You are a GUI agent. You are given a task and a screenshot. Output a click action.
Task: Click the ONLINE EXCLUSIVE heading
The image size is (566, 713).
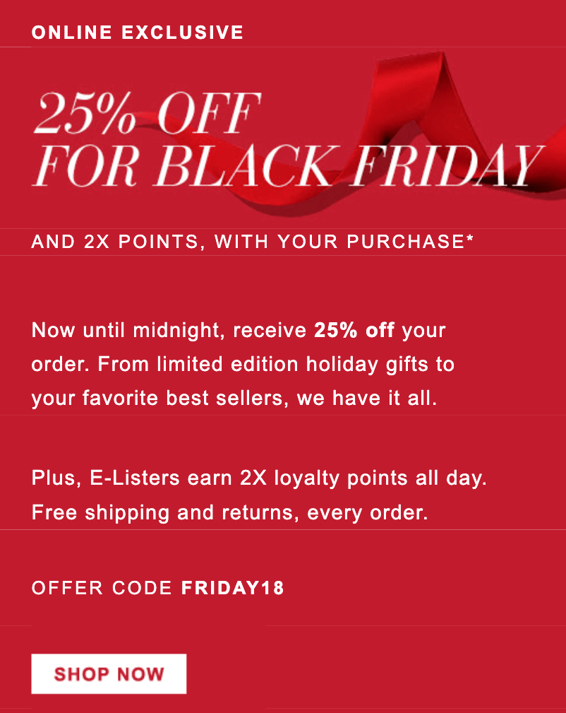(138, 32)
